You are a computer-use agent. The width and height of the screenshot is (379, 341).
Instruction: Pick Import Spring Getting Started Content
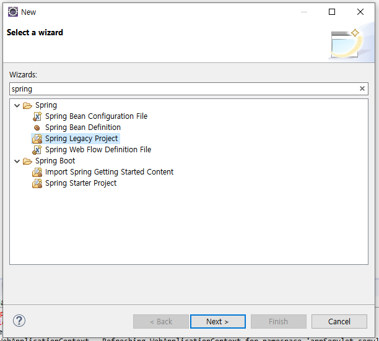click(x=109, y=171)
